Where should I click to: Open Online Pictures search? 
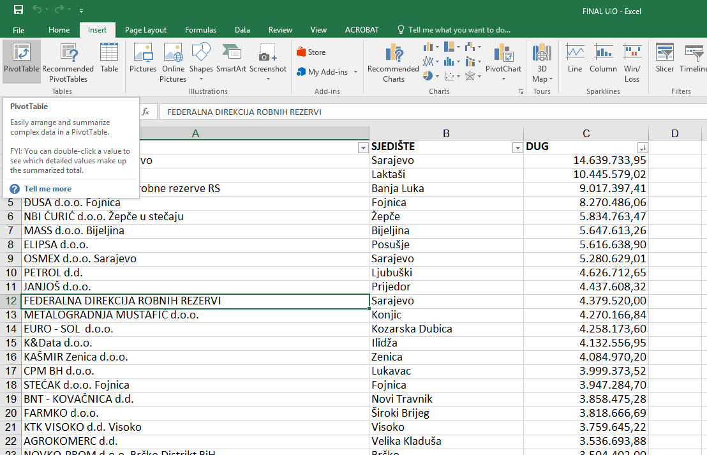[x=173, y=63]
